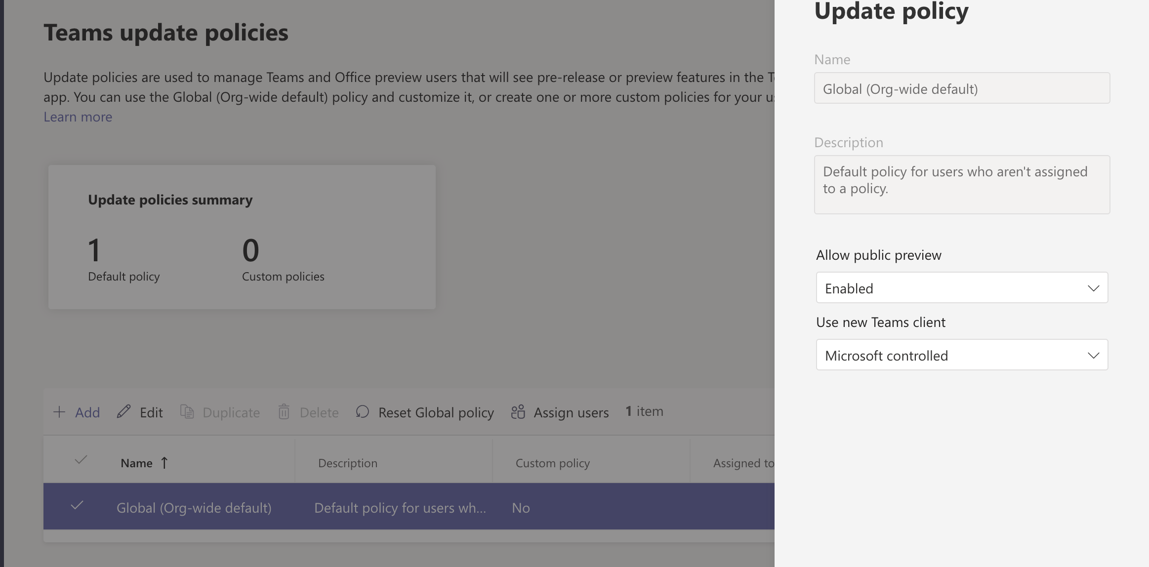Sort by the Name column header

pyautogui.click(x=137, y=463)
